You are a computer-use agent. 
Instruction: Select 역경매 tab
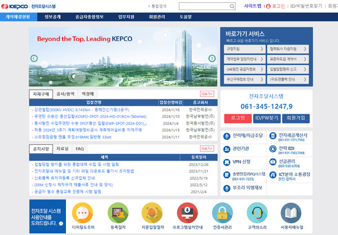[88, 94]
